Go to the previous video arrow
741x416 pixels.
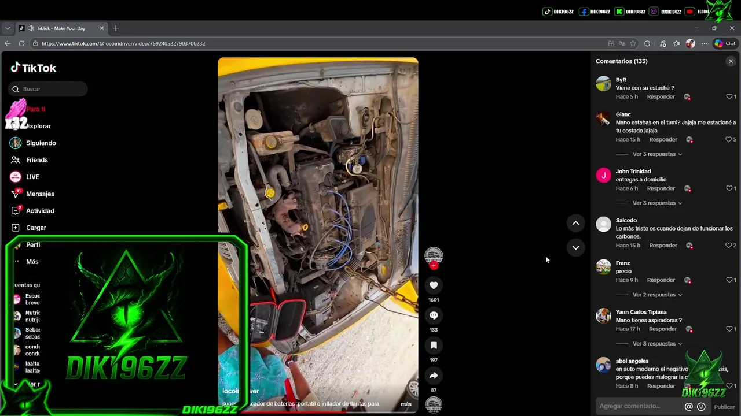point(575,223)
